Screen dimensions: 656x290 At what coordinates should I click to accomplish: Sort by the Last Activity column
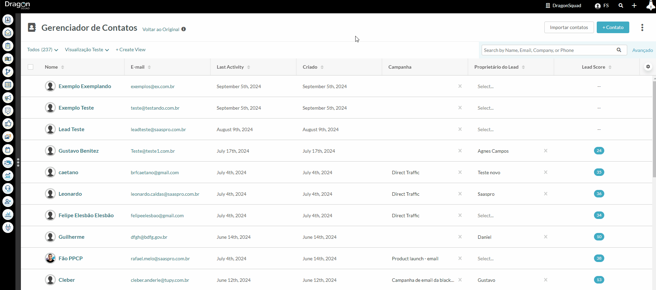point(233,67)
